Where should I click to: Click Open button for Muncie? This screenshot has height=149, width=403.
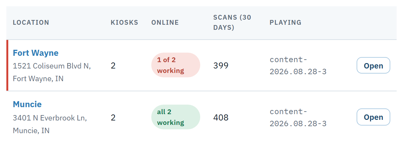[373, 117]
